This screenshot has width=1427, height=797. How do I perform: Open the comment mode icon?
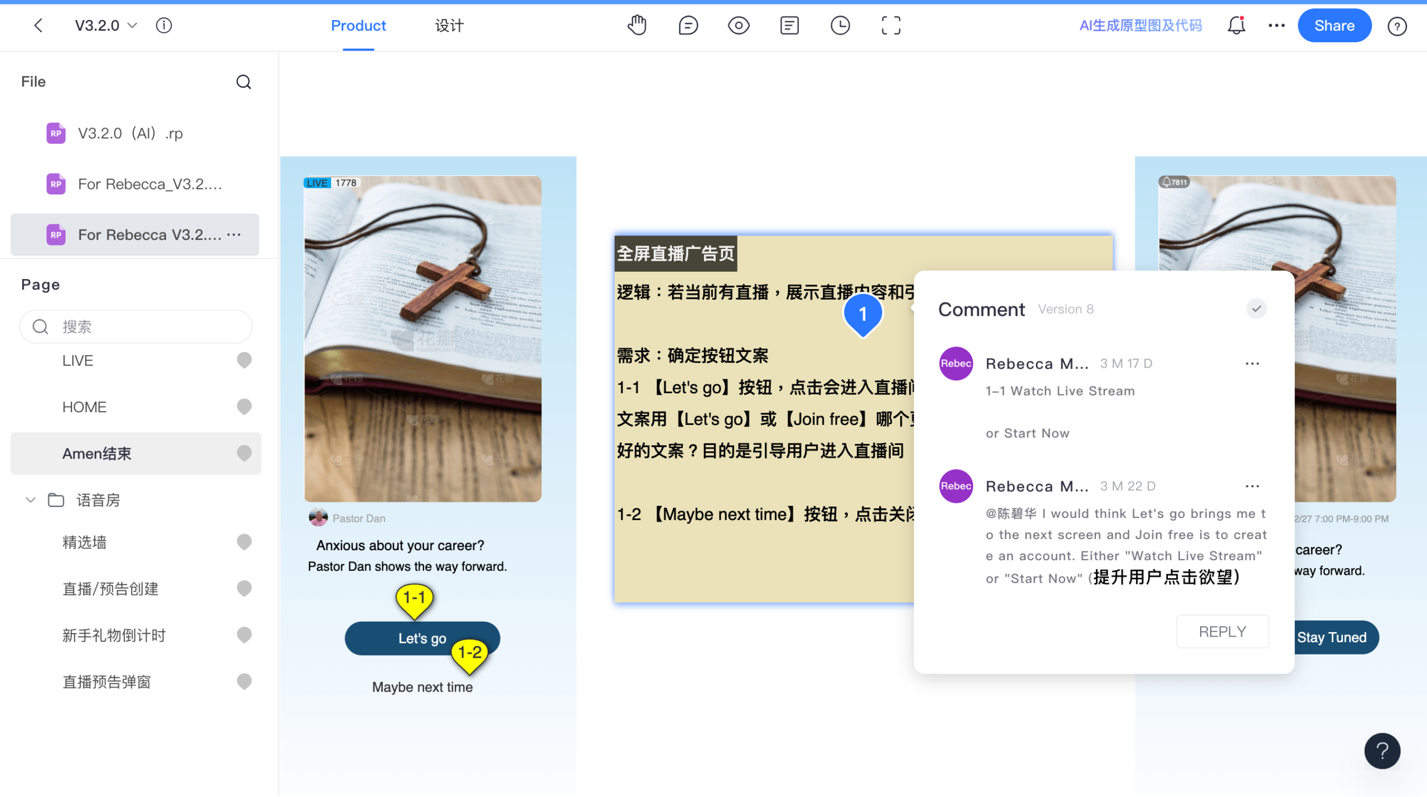point(688,26)
